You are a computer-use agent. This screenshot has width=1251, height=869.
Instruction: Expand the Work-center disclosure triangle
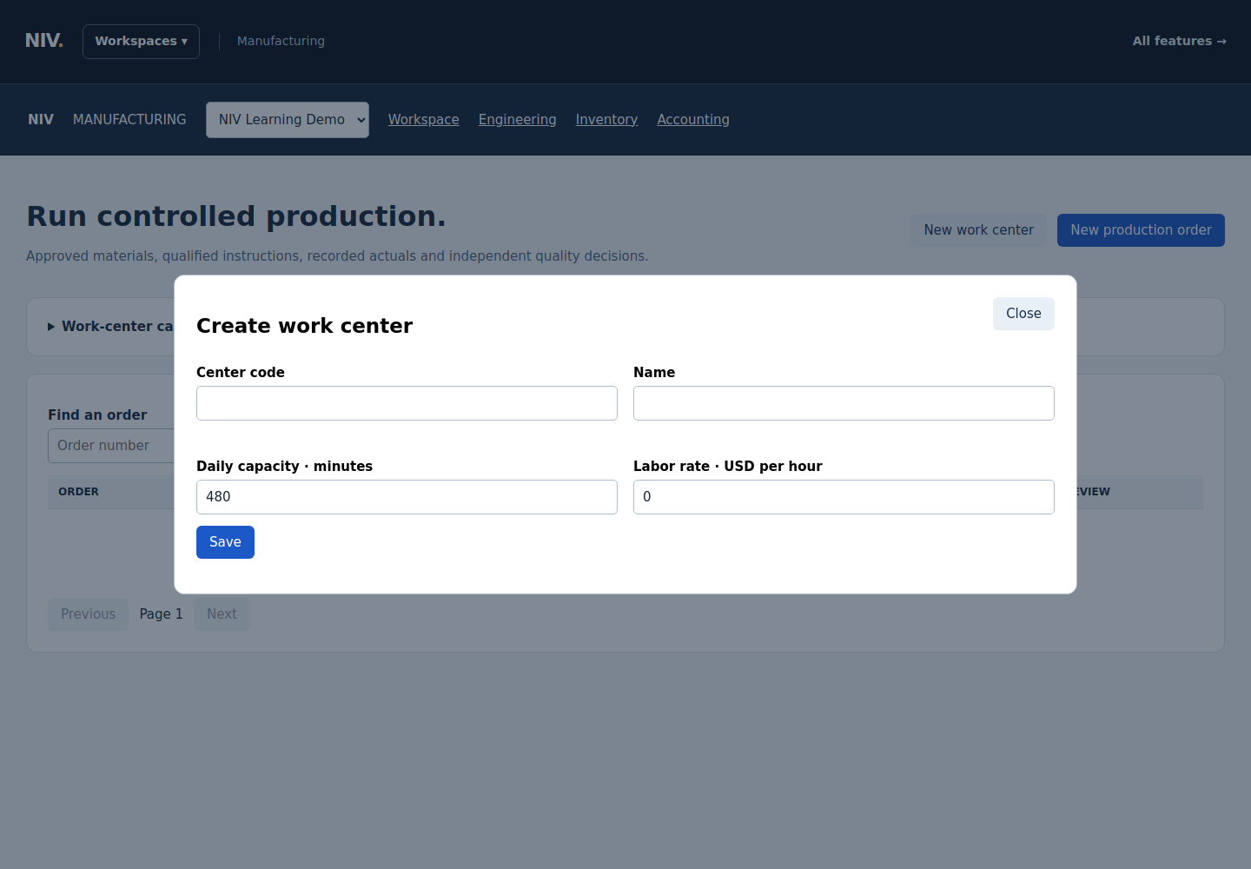51,327
